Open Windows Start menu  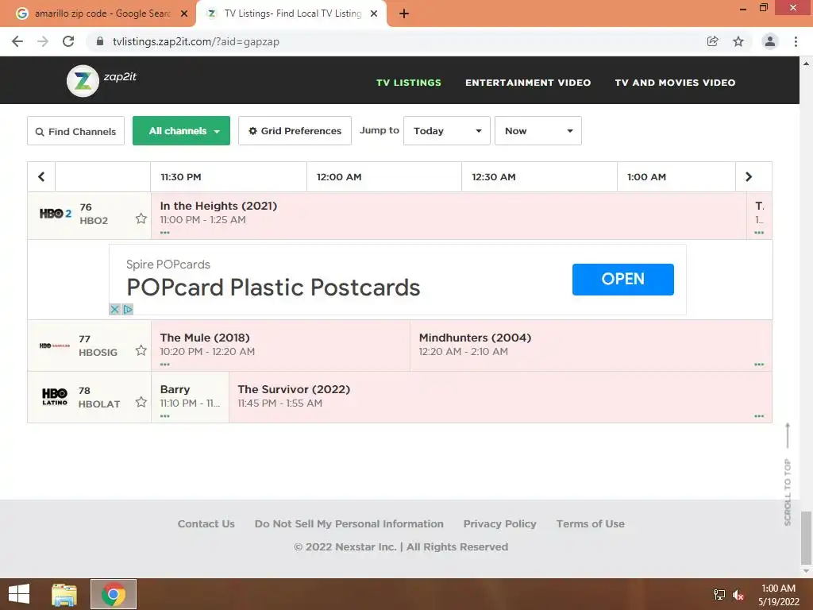[19, 594]
